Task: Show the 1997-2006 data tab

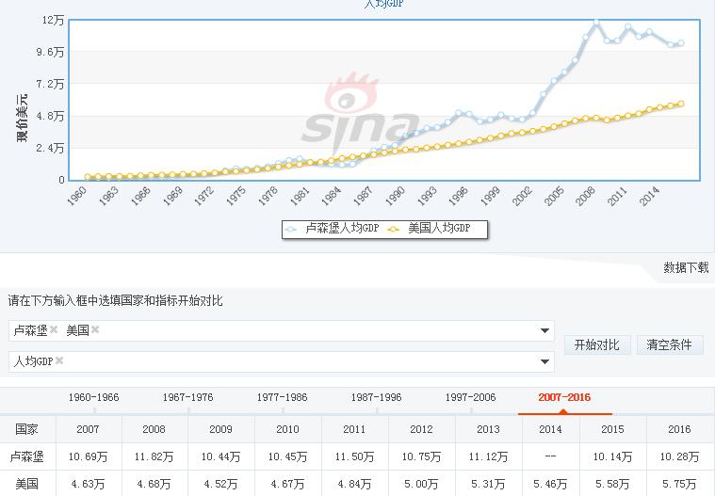Action: pos(470,397)
